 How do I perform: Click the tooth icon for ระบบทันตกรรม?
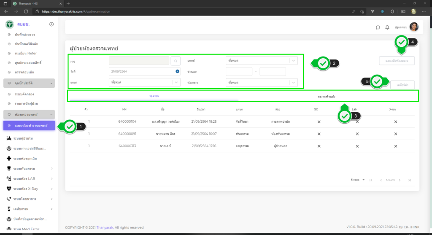[9, 168]
